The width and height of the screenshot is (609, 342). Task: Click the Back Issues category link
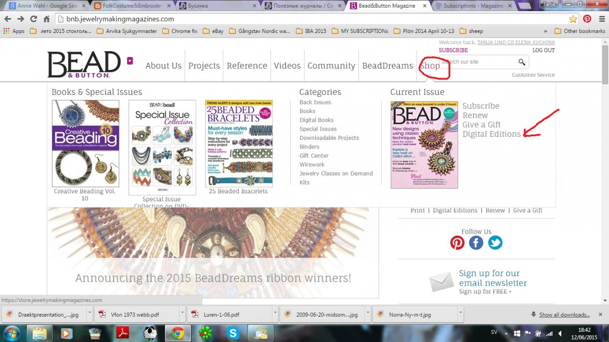pyautogui.click(x=315, y=102)
